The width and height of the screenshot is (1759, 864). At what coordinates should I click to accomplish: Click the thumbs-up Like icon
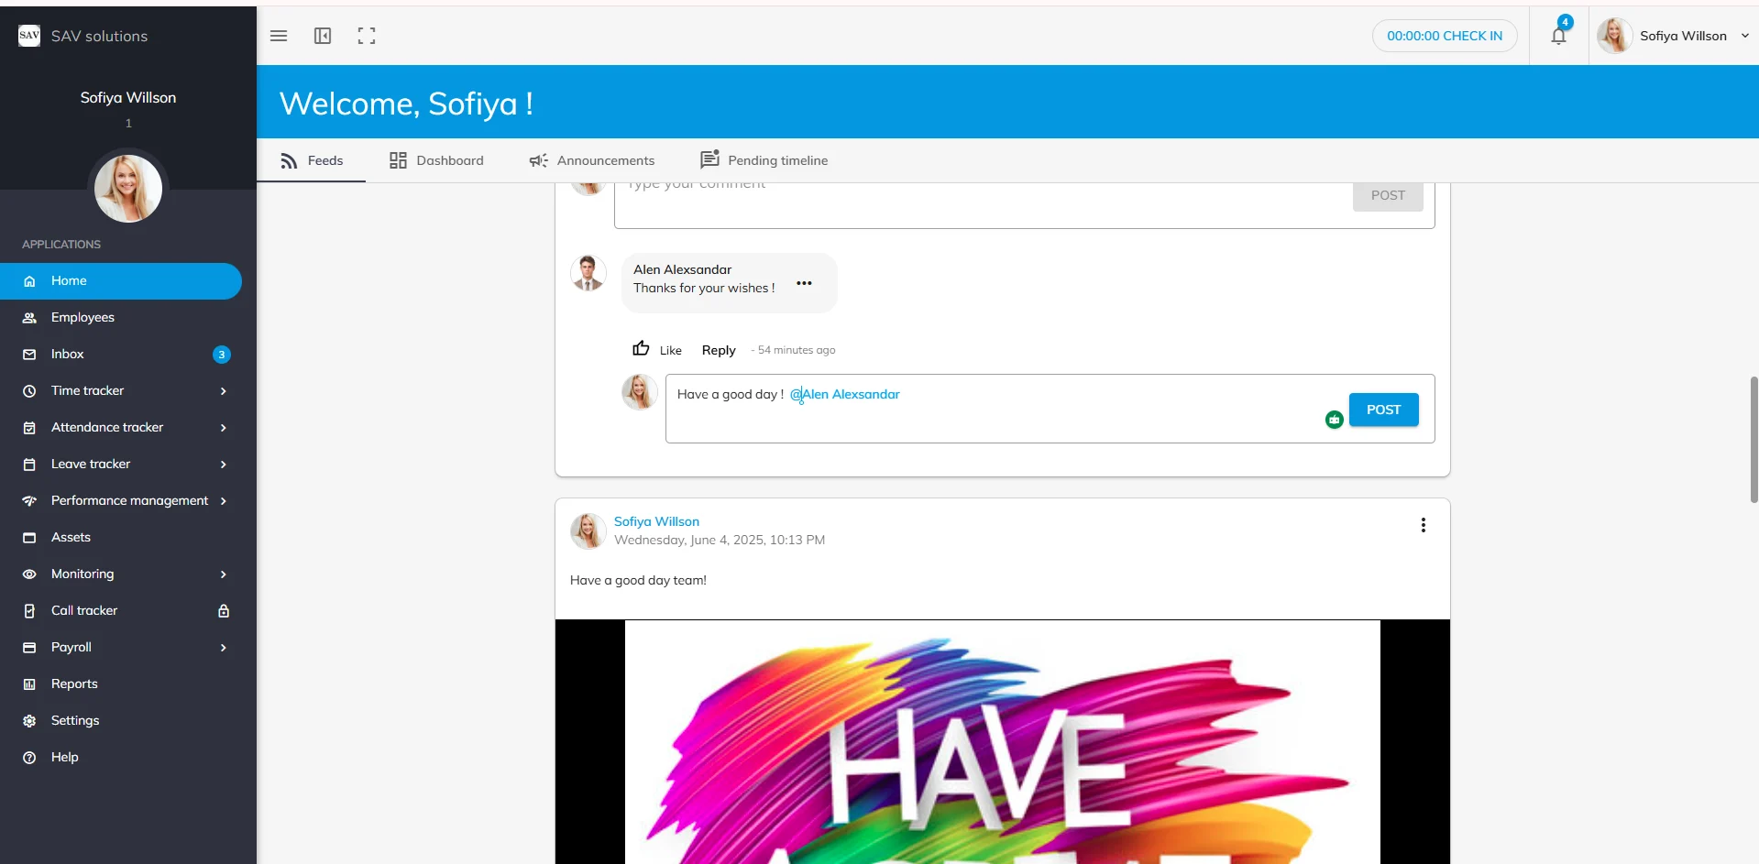pyautogui.click(x=641, y=349)
